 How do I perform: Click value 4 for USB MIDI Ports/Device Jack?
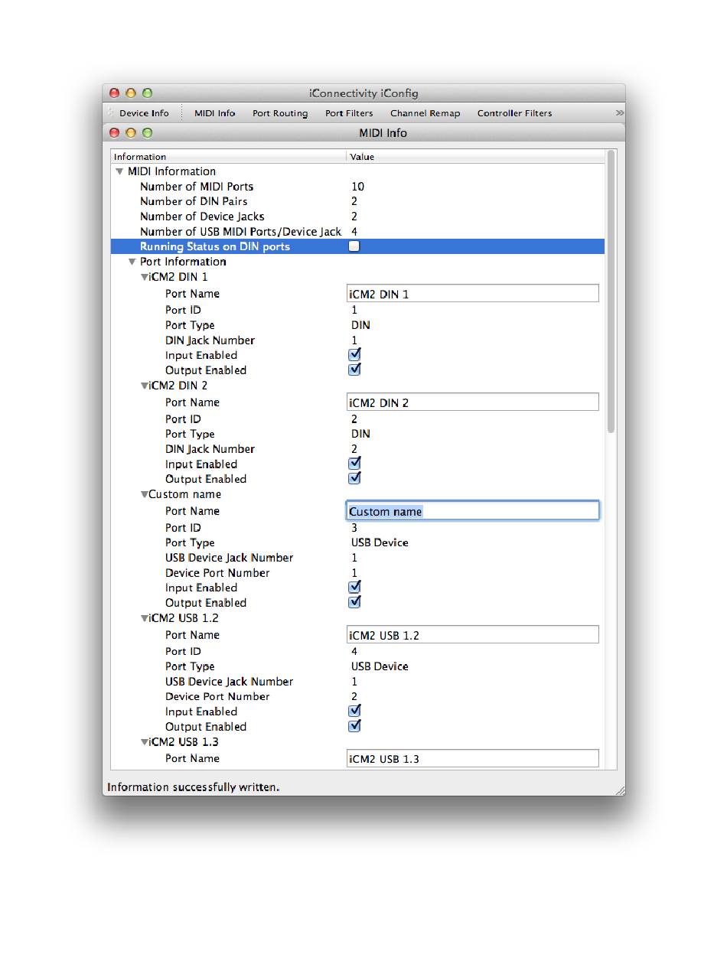[x=354, y=232]
